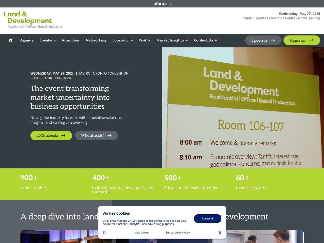Click the arrow icon inside the Register button

tap(312, 40)
